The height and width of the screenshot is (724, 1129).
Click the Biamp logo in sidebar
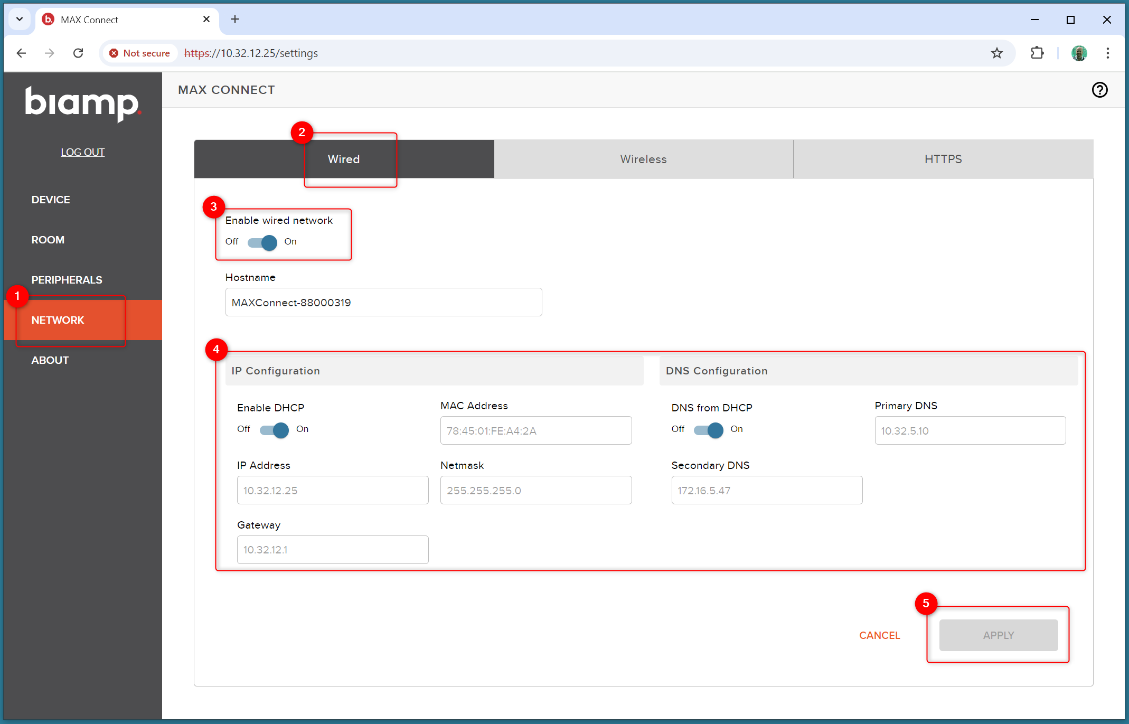pos(83,104)
